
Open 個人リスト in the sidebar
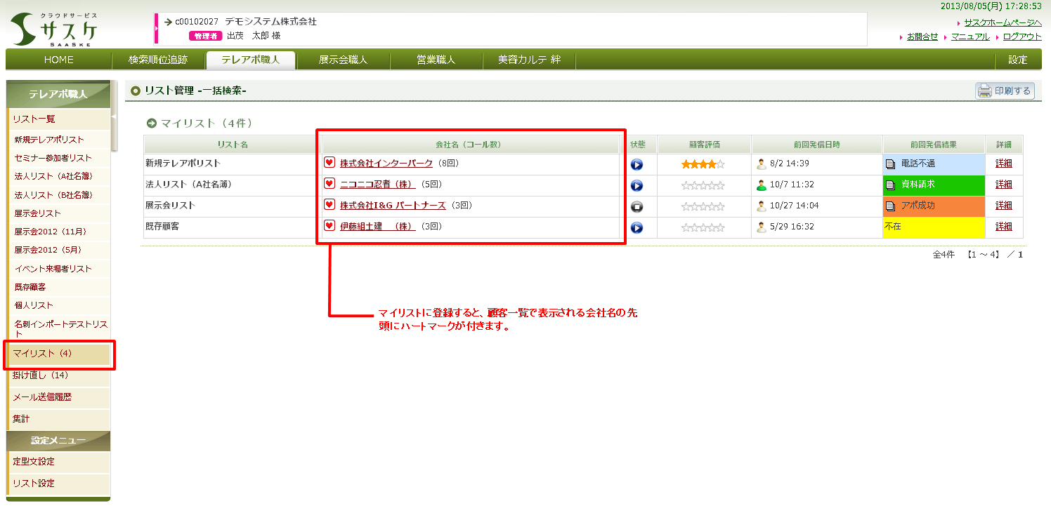(60, 305)
